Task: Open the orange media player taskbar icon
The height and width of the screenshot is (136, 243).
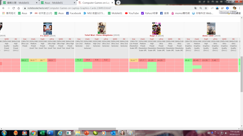Action: click(x=104, y=133)
